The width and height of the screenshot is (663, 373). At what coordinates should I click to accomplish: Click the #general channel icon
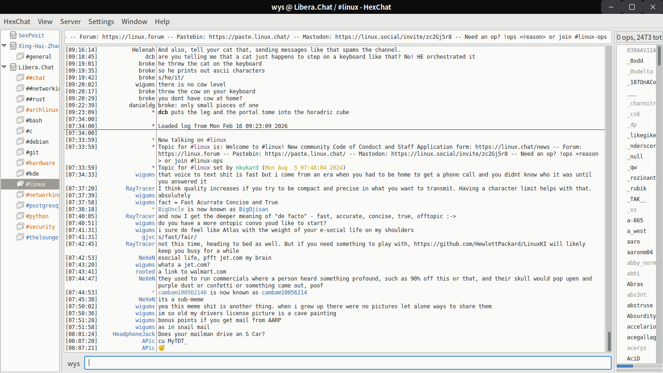[20, 56]
